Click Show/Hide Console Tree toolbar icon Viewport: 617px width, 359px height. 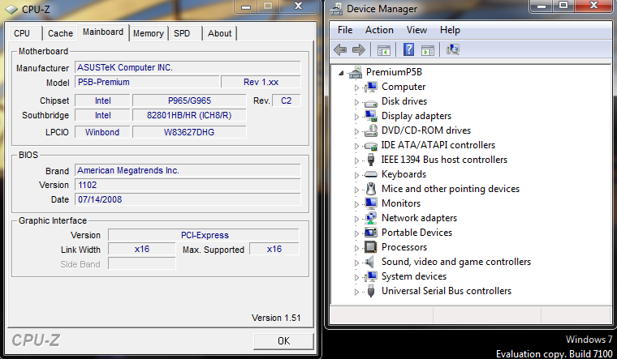tap(384, 50)
